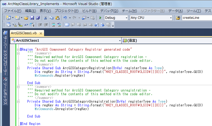Cut selection with the scissors icon

pyautogui.click(x=45, y=18)
